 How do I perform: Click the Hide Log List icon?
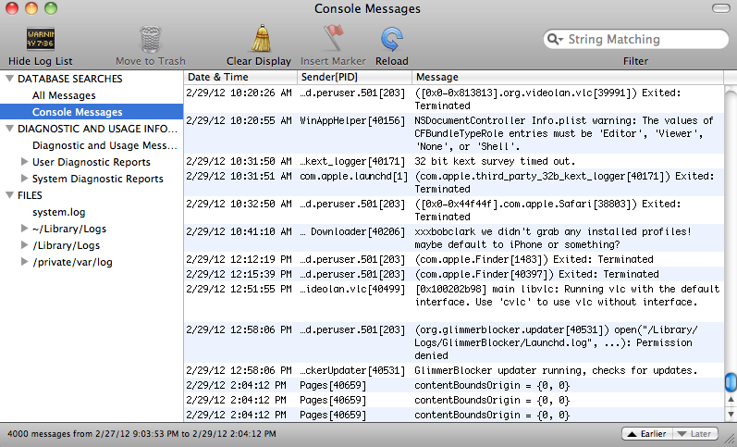(x=41, y=39)
